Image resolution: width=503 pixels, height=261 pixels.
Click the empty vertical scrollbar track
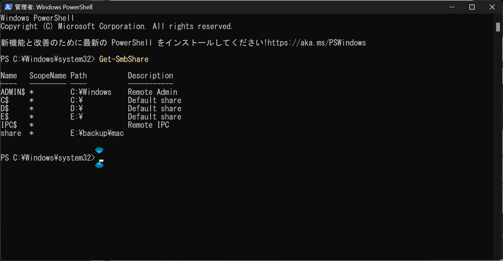coord(498,143)
